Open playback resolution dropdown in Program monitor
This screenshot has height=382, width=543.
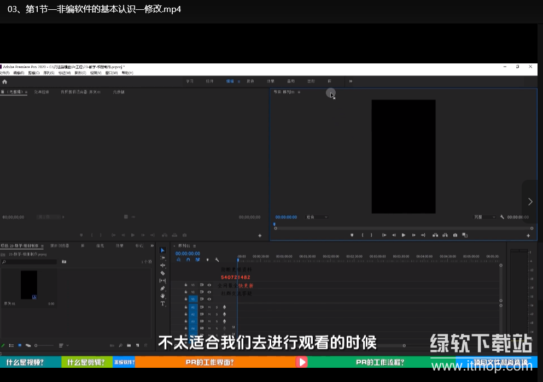point(484,217)
